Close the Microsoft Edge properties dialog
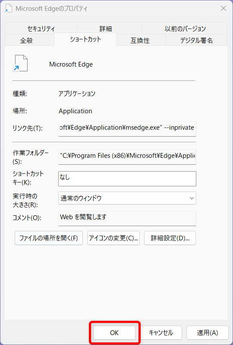This screenshot has width=233, height=345. click(x=224, y=8)
